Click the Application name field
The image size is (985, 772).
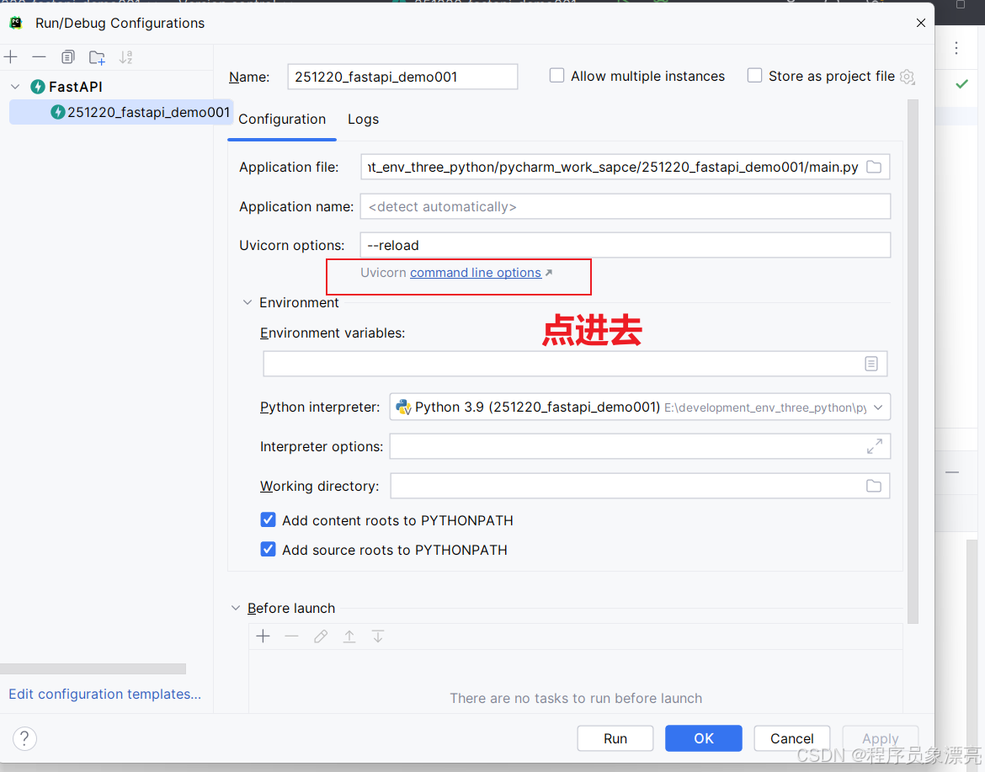pos(625,206)
